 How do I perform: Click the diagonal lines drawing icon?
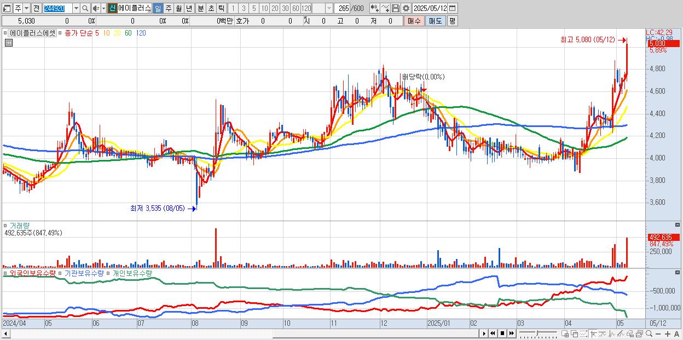point(621,333)
